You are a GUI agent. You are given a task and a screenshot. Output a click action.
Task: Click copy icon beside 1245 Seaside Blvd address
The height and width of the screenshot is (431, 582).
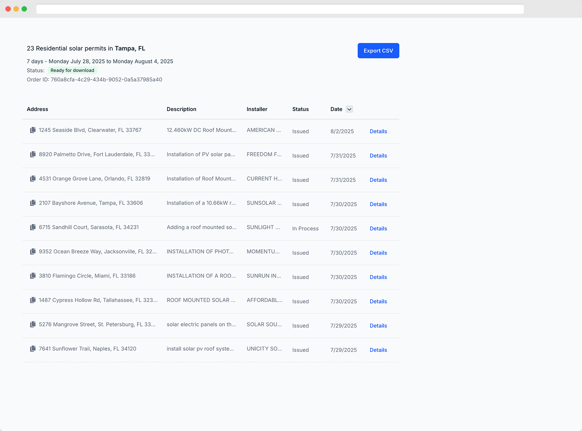[x=33, y=130]
